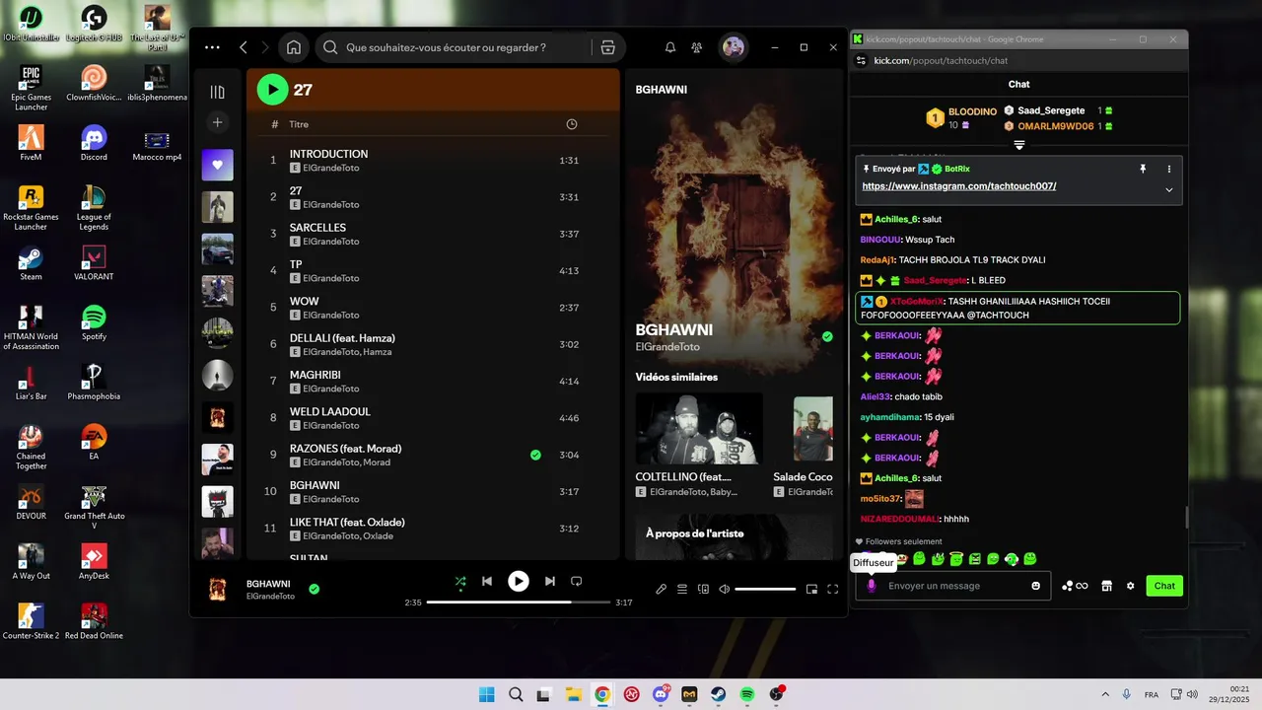This screenshot has width=1262, height=710.
Task: Open Kick chat settings gear
Action: [1131, 586]
